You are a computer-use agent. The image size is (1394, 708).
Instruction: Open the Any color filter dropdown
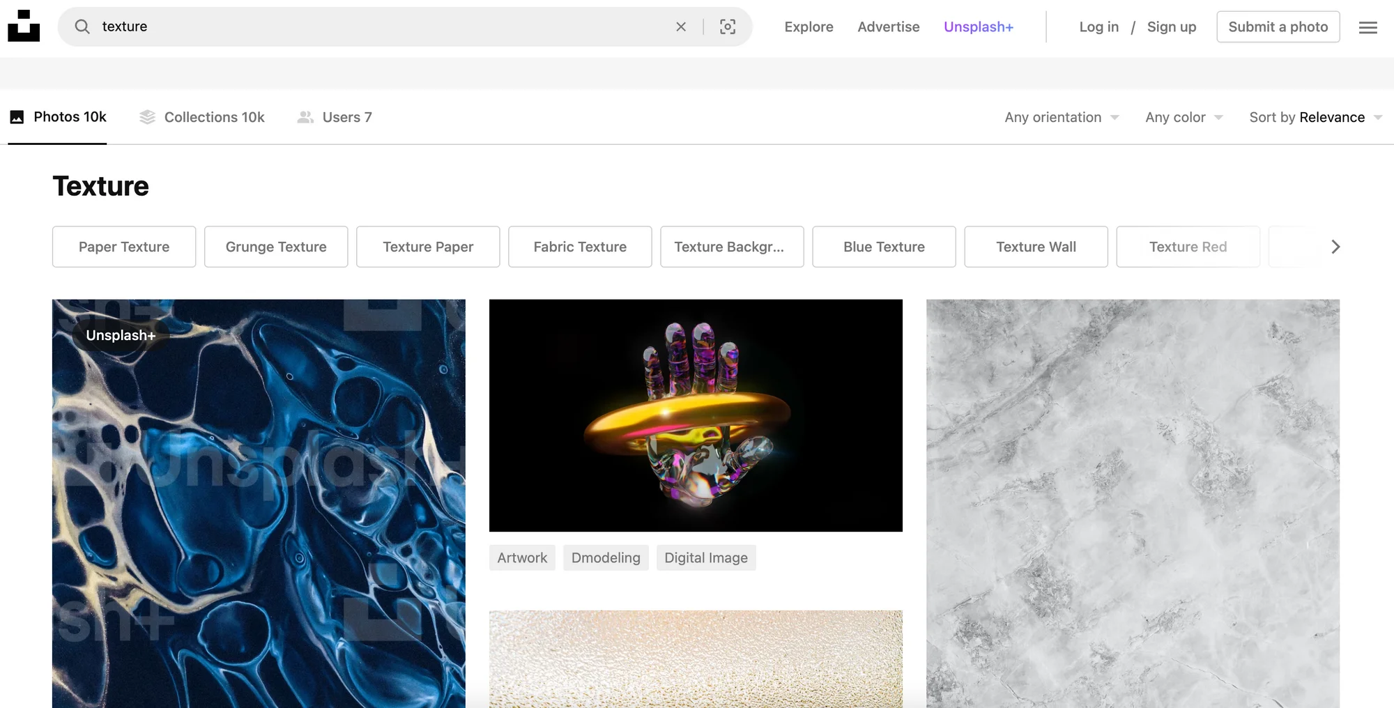(1184, 117)
